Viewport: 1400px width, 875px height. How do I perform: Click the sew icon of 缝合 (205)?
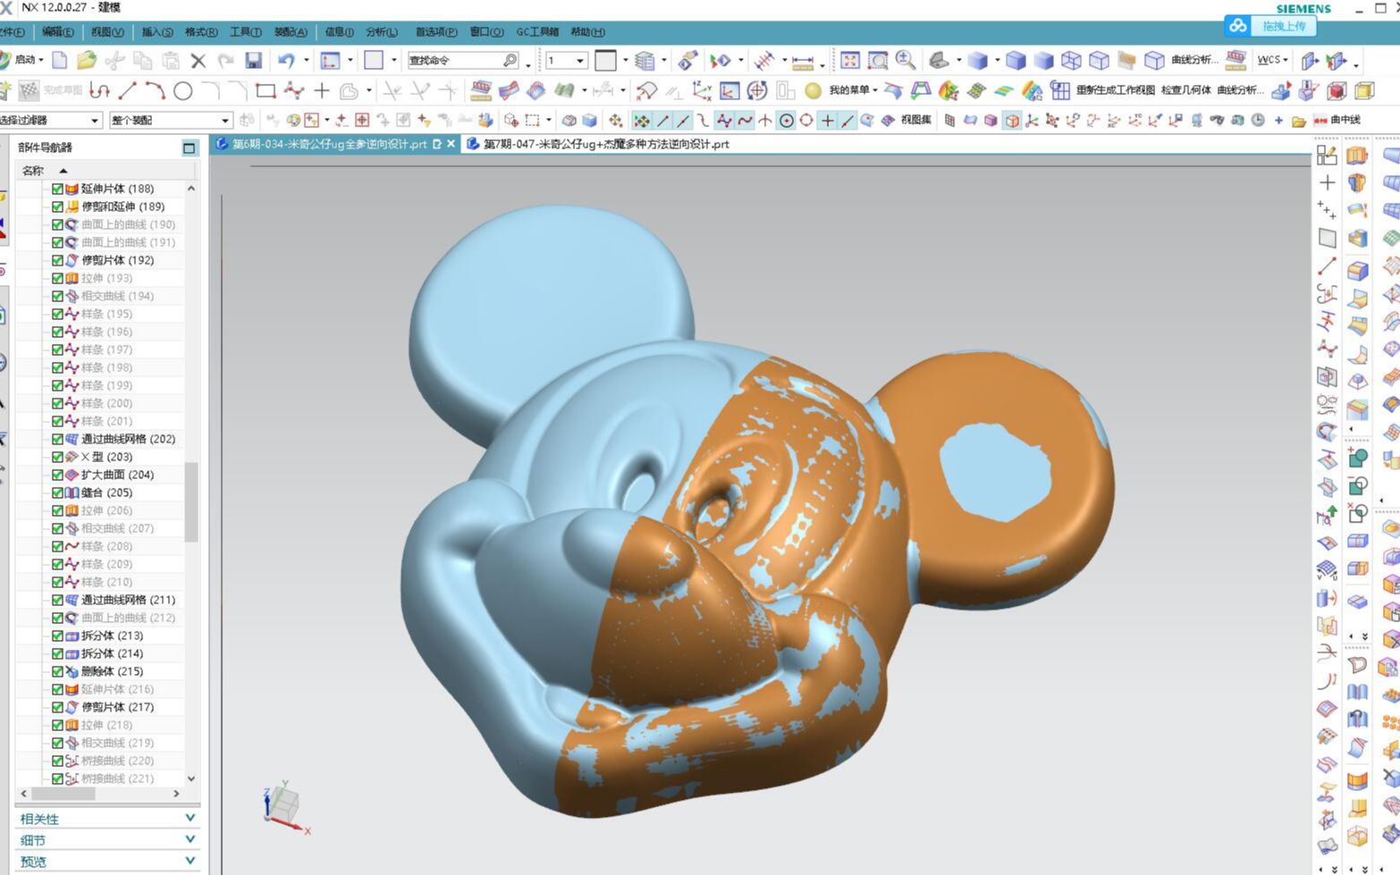pyautogui.click(x=72, y=492)
